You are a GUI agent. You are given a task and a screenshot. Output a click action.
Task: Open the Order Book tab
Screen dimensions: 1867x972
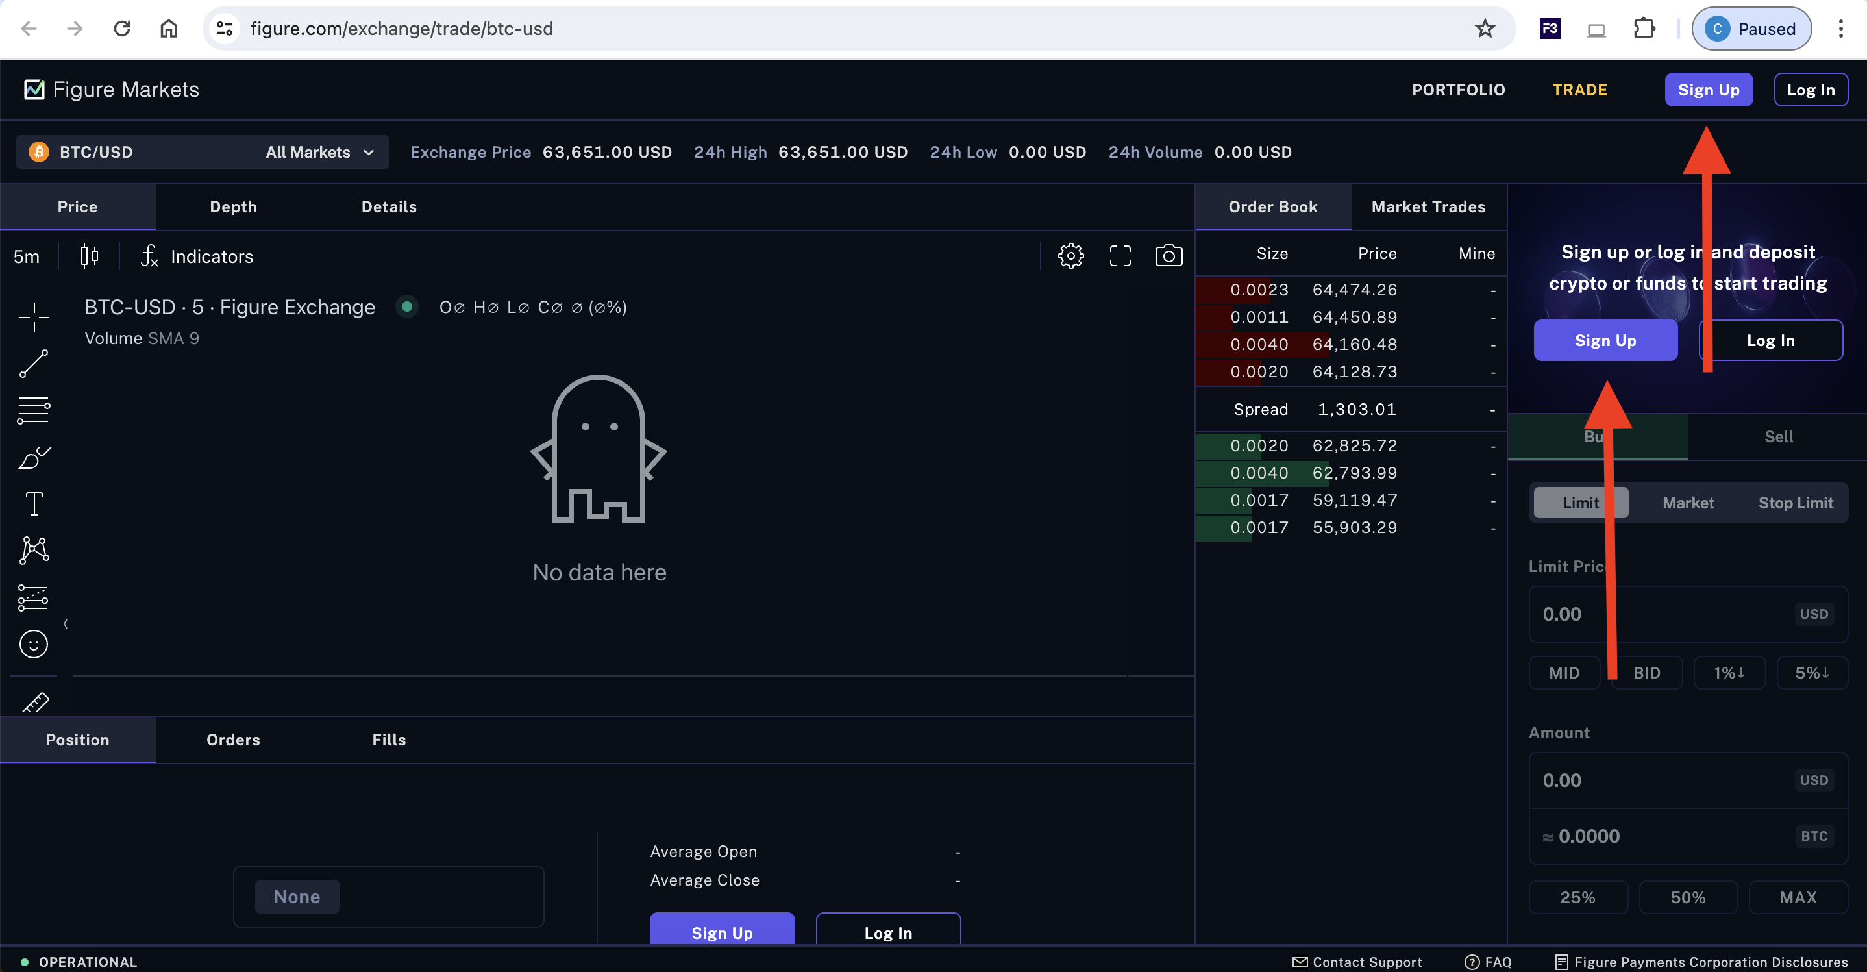coord(1273,206)
